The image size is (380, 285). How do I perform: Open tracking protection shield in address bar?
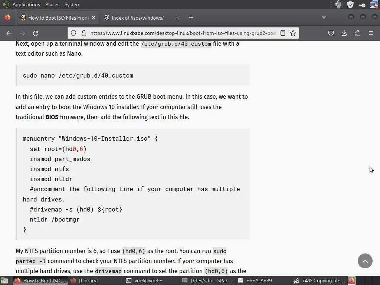(73, 33)
